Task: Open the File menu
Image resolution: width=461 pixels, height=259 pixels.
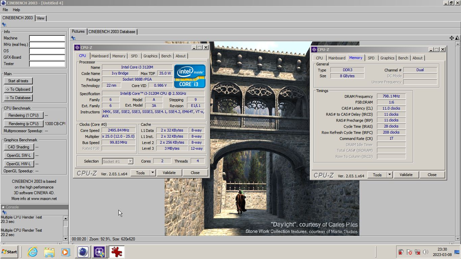Action: [5, 10]
